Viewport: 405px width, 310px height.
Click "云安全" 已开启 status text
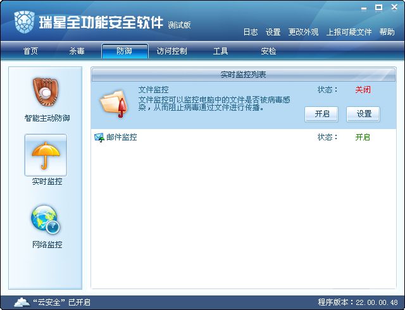point(62,302)
